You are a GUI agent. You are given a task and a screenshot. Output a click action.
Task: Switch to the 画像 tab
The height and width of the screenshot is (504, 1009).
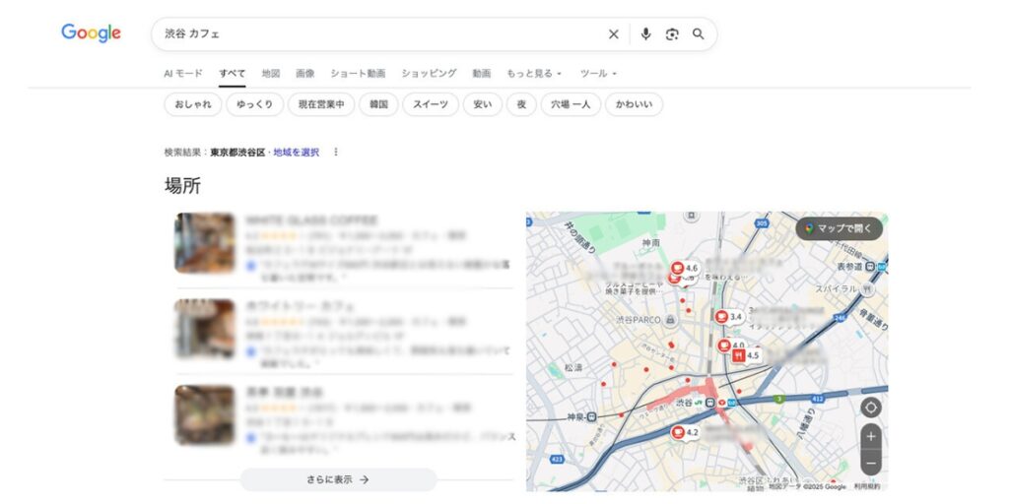(304, 74)
